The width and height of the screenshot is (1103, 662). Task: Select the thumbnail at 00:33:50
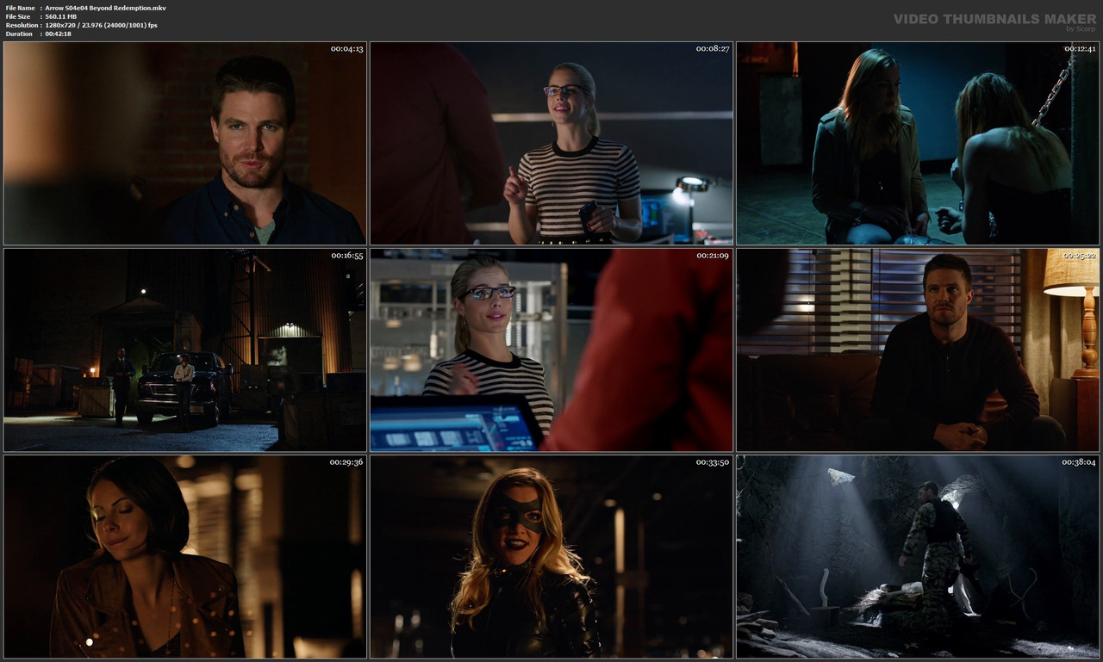551,557
